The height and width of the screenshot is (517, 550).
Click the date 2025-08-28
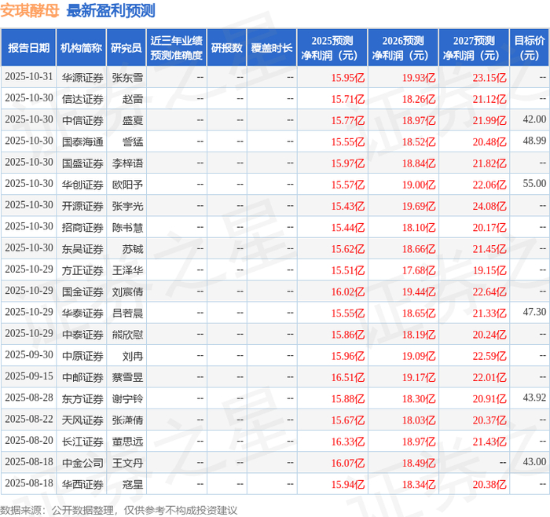coord(29,398)
